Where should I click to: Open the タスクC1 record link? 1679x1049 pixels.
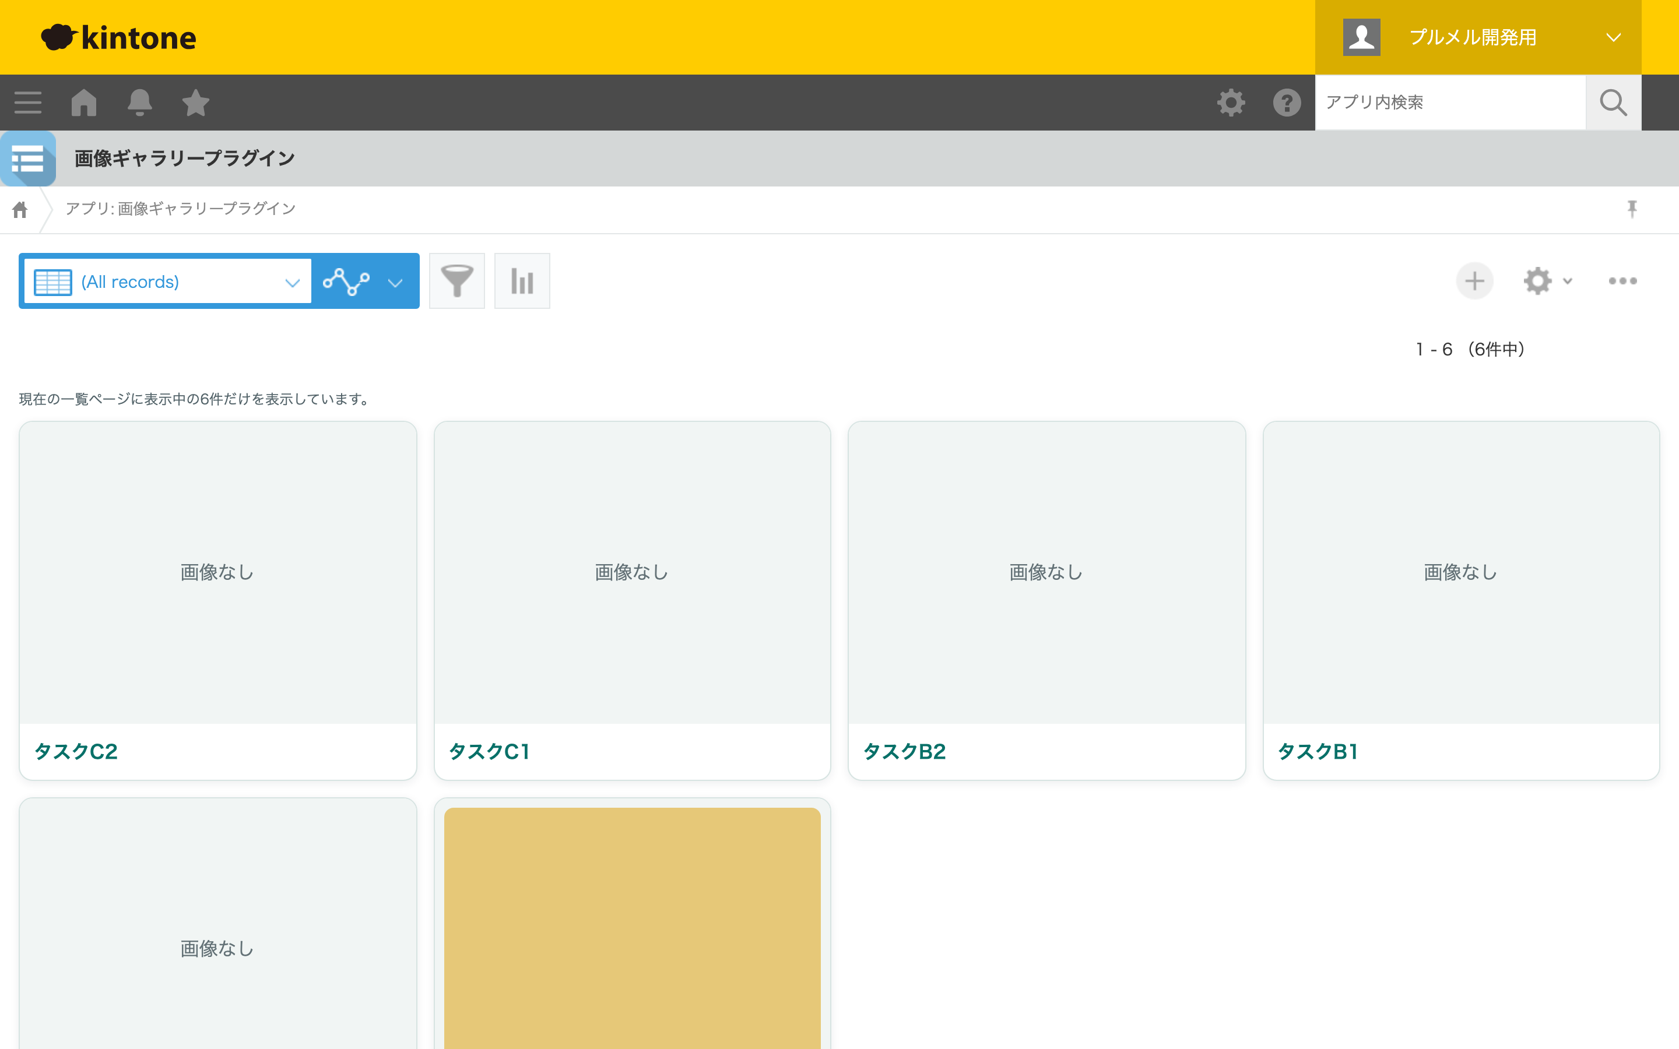click(489, 751)
